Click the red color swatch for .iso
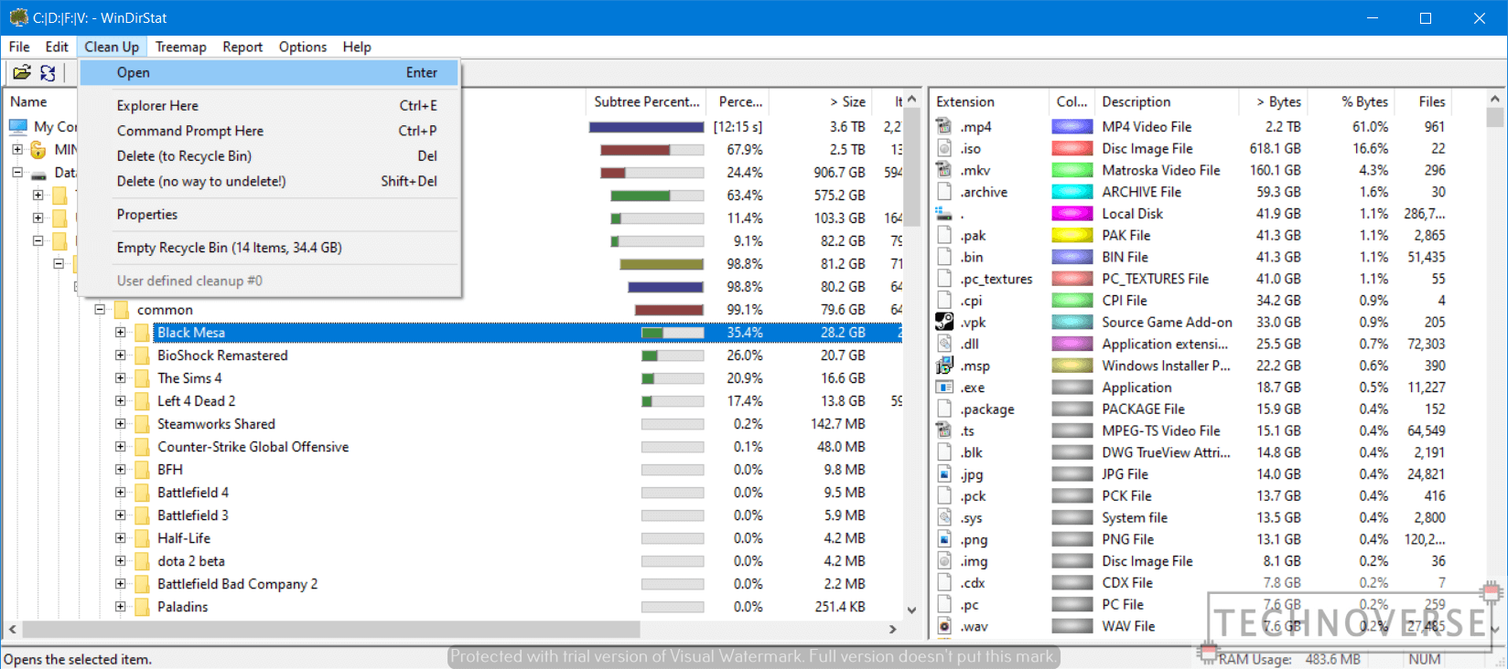Viewport: 1508px width, 669px height. [x=1072, y=148]
